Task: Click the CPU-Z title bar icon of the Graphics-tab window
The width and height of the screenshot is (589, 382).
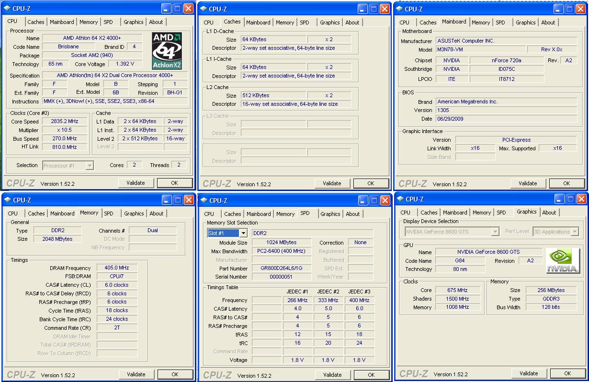Action: pos(400,199)
